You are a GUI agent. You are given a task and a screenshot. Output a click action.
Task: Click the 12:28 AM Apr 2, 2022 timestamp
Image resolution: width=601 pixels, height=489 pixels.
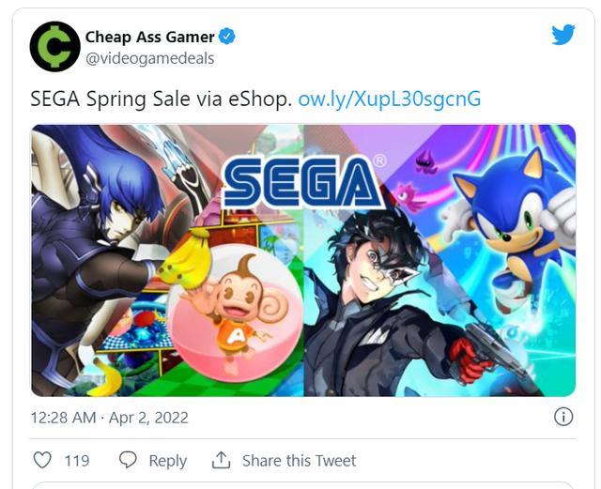point(109,417)
